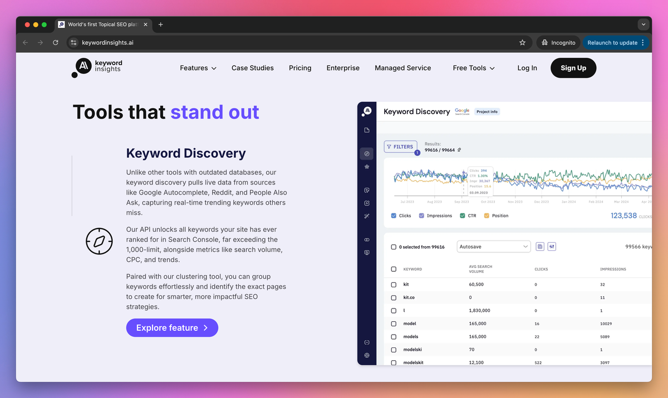Click the Relaunch to update button
The width and height of the screenshot is (668, 398).
[616, 42]
